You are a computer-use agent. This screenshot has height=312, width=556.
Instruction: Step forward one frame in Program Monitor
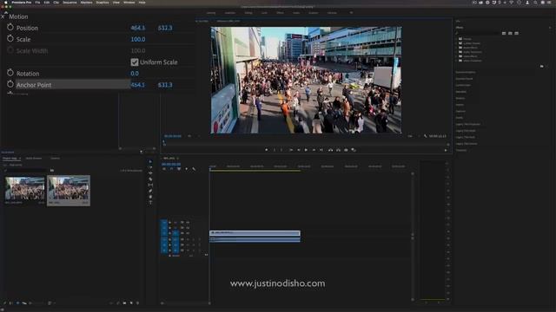314,150
